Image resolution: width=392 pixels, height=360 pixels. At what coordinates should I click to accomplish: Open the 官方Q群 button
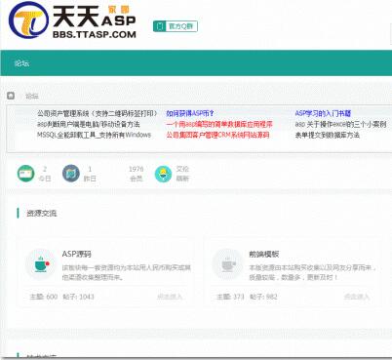176,26
